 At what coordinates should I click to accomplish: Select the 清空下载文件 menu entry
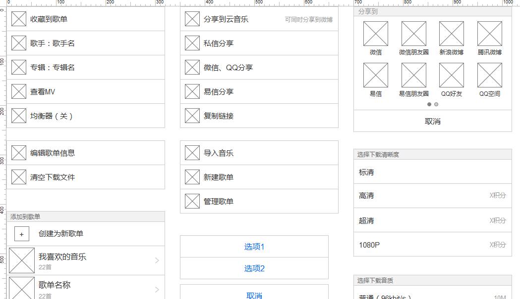(86, 177)
